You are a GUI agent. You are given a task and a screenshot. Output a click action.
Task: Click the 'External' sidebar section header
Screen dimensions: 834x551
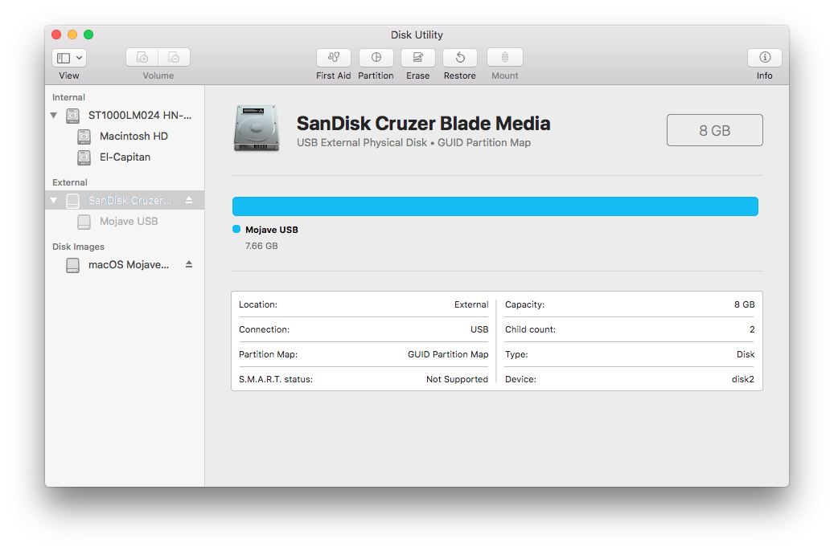70,182
